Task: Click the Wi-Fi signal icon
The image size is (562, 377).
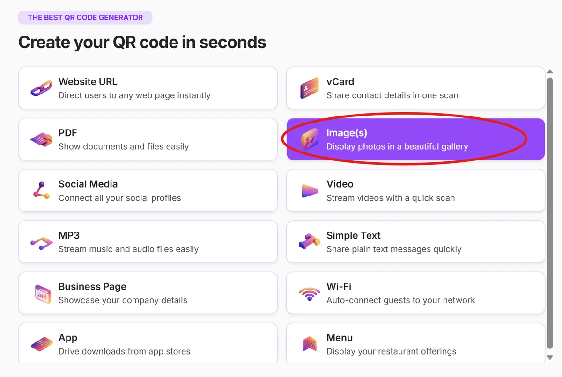Action: 309,293
